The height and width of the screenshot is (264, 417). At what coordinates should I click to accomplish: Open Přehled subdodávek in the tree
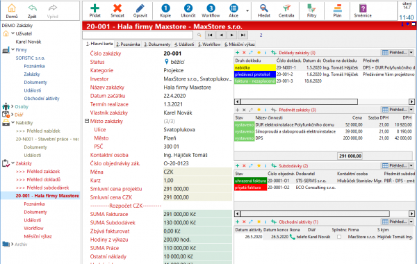pos(42,188)
